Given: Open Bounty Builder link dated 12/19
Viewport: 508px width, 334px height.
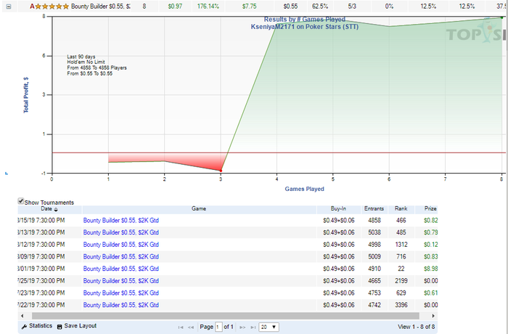Looking at the screenshot, I should click(x=121, y=245).
